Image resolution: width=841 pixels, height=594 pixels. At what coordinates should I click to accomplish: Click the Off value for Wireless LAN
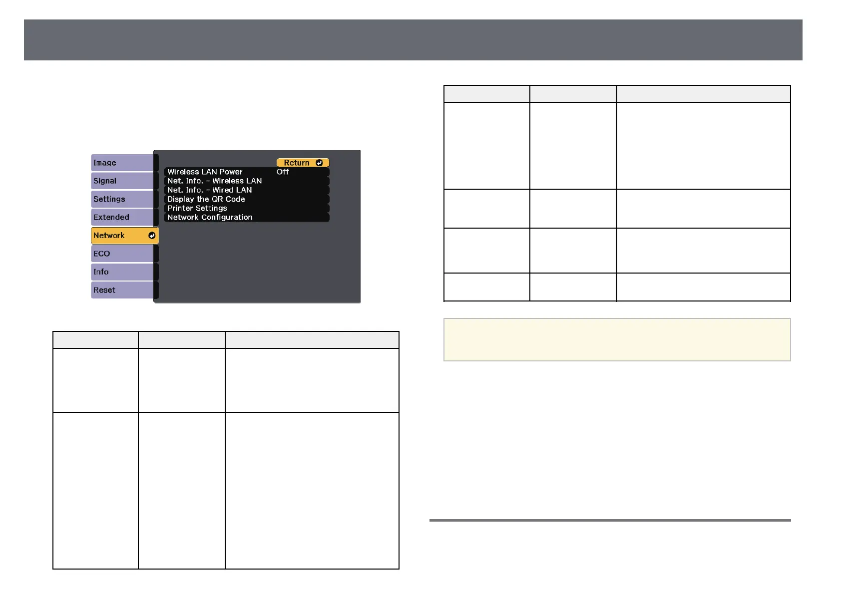pyautogui.click(x=283, y=172)
